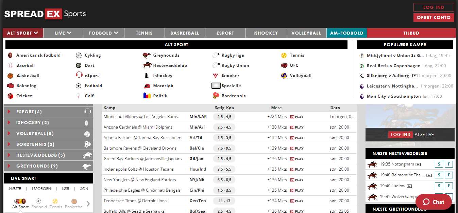This screenshot has width=458, height=213.
Task: Open Real Betis v Copenhagen match
Action: (394, 66)
